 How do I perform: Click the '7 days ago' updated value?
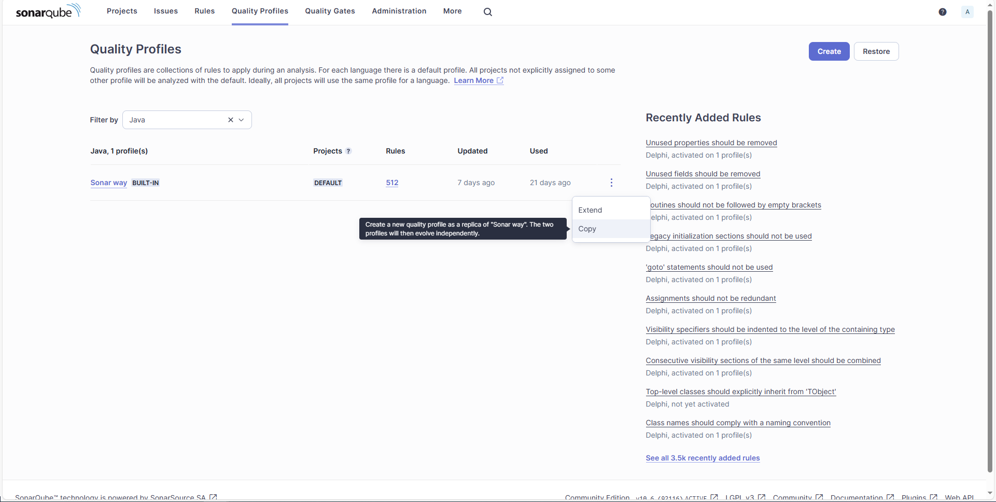tap(476, 183)
